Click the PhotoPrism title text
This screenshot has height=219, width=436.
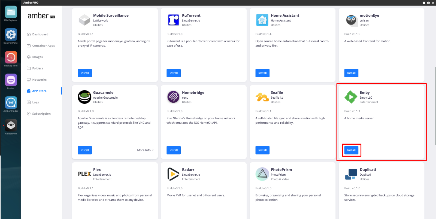[x=281, y=170]
